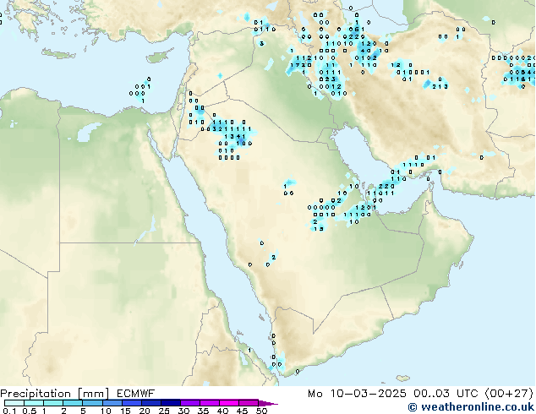This screenshot has height=414, width=536.
Task: Click the island of Crete on map
Action: click(x=58, y=53)
